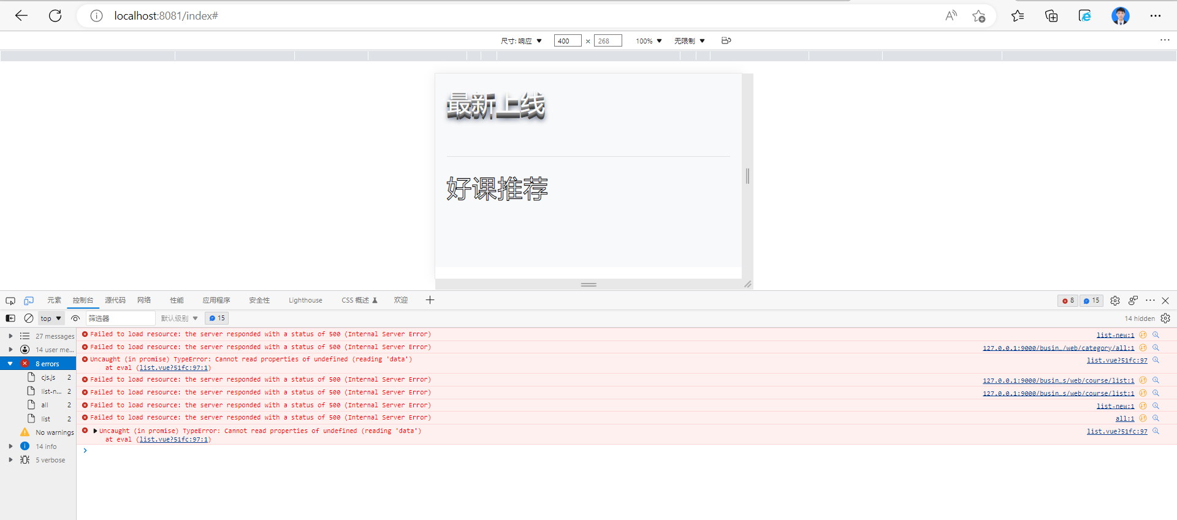The image size is (1177, 520).
Task: Expand the 14 user messages group
Action: click(10, 350)
